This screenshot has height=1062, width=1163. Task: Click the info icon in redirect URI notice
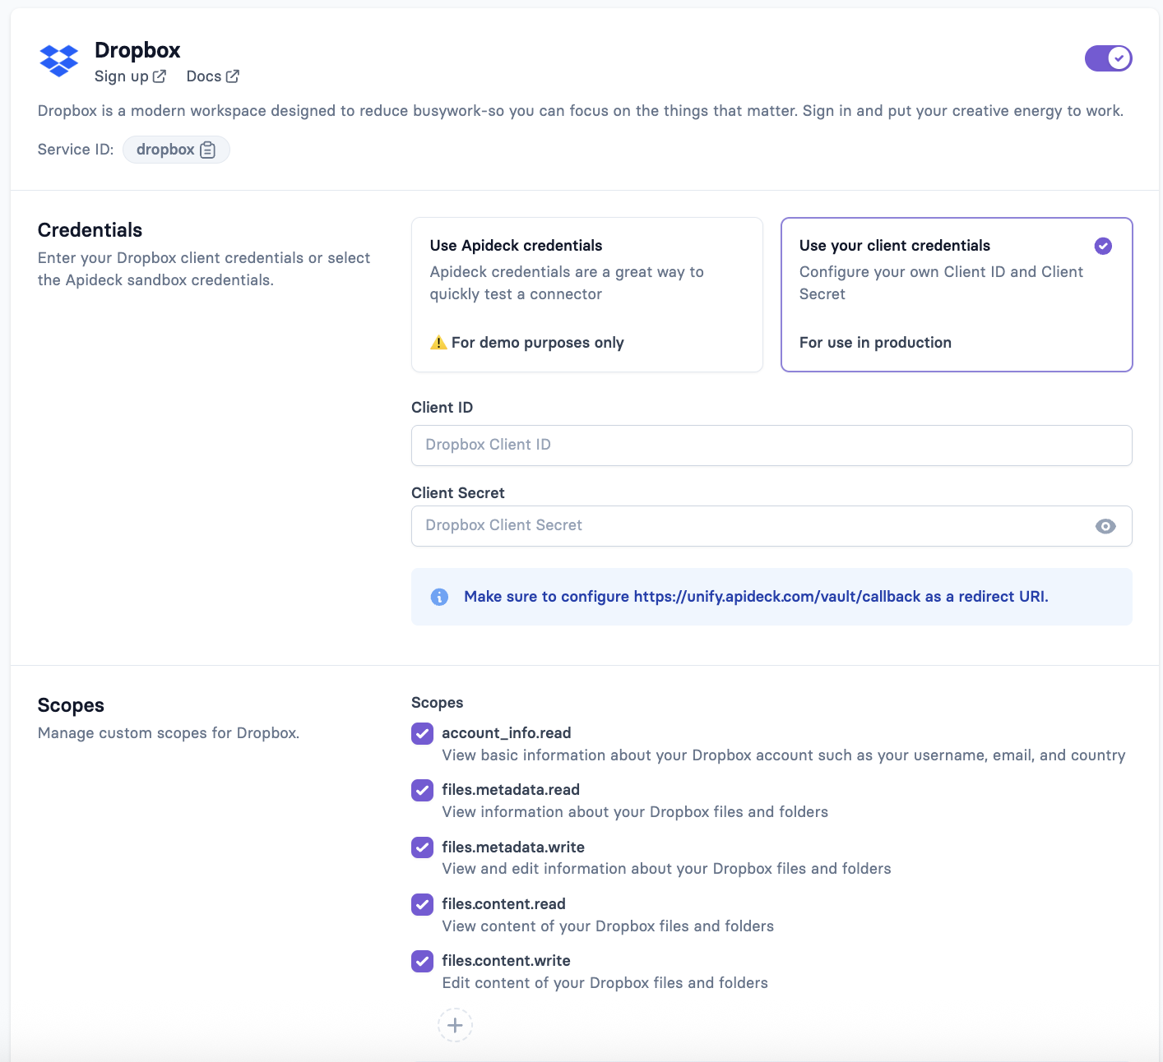coord(439,597)
